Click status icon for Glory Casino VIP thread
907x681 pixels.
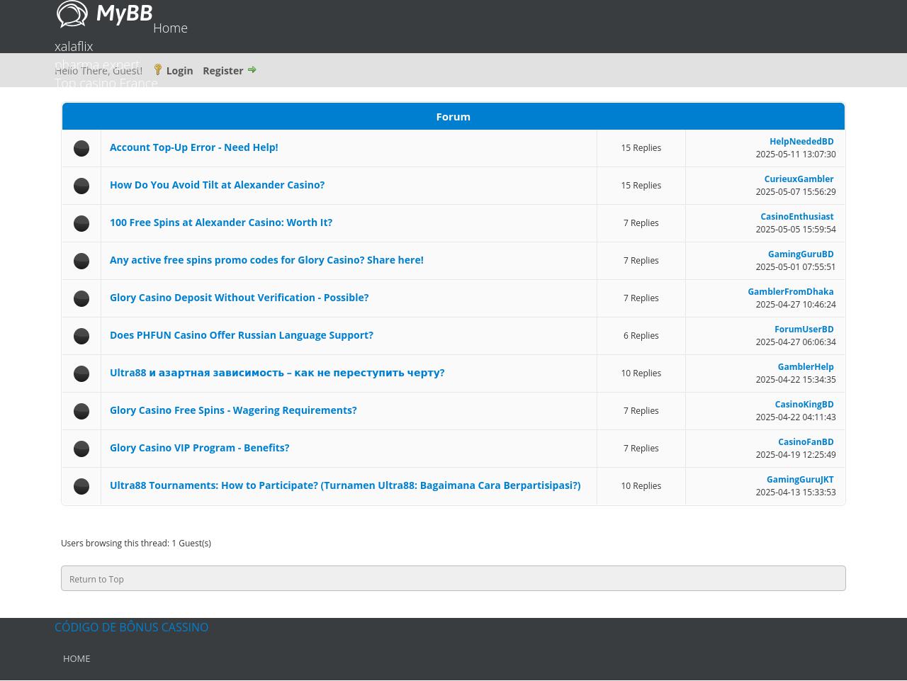pos(81,449)
